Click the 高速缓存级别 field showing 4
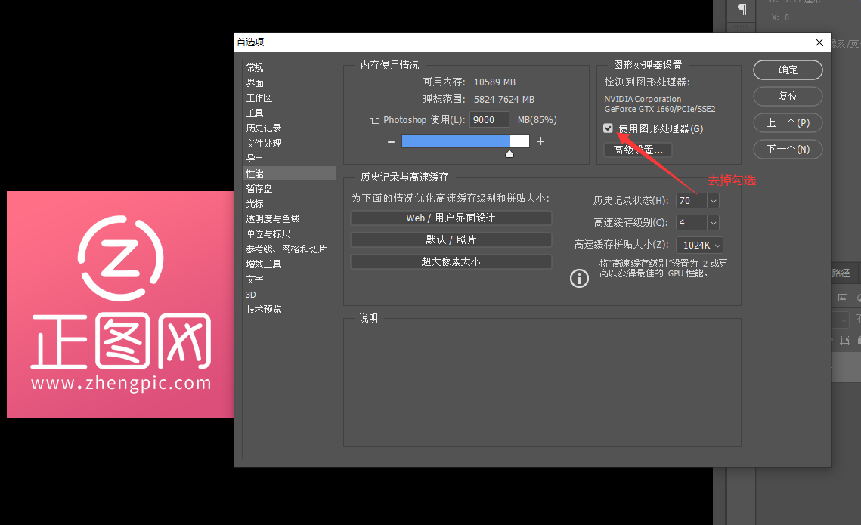This screenshot has width=861, height=525. [x=692, y=223]
